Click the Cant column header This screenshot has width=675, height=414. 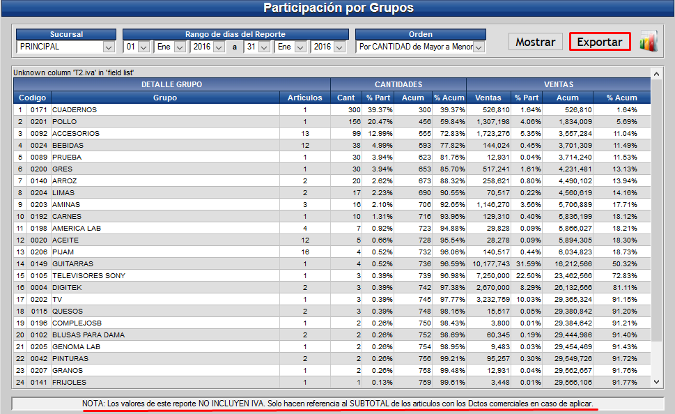(346, 98)
